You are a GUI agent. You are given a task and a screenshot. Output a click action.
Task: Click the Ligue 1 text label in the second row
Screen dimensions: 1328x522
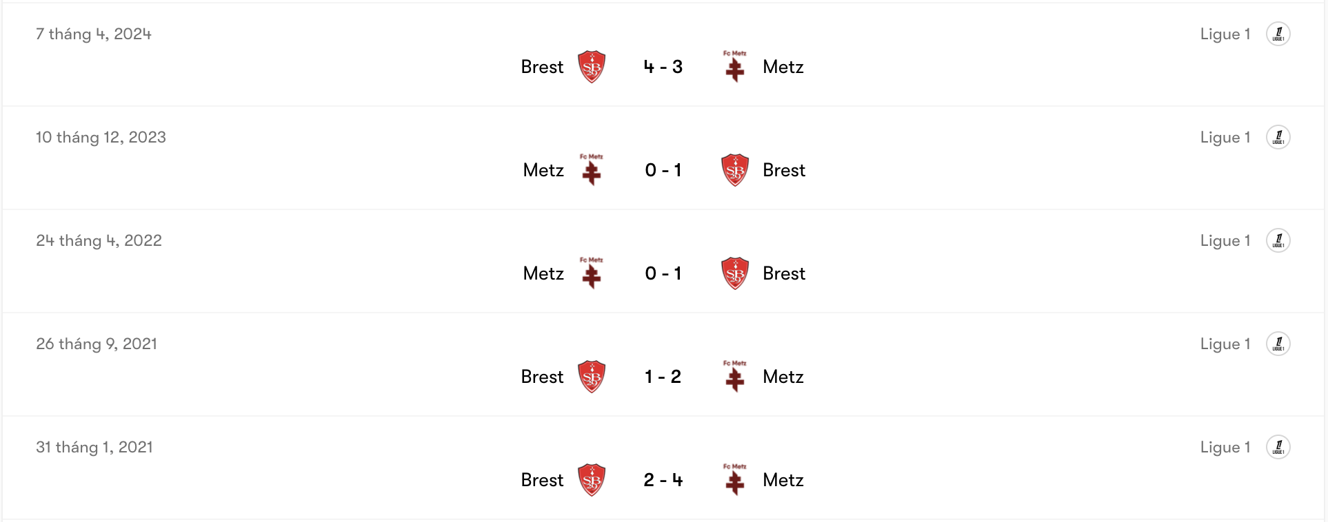click(1225, 136)
